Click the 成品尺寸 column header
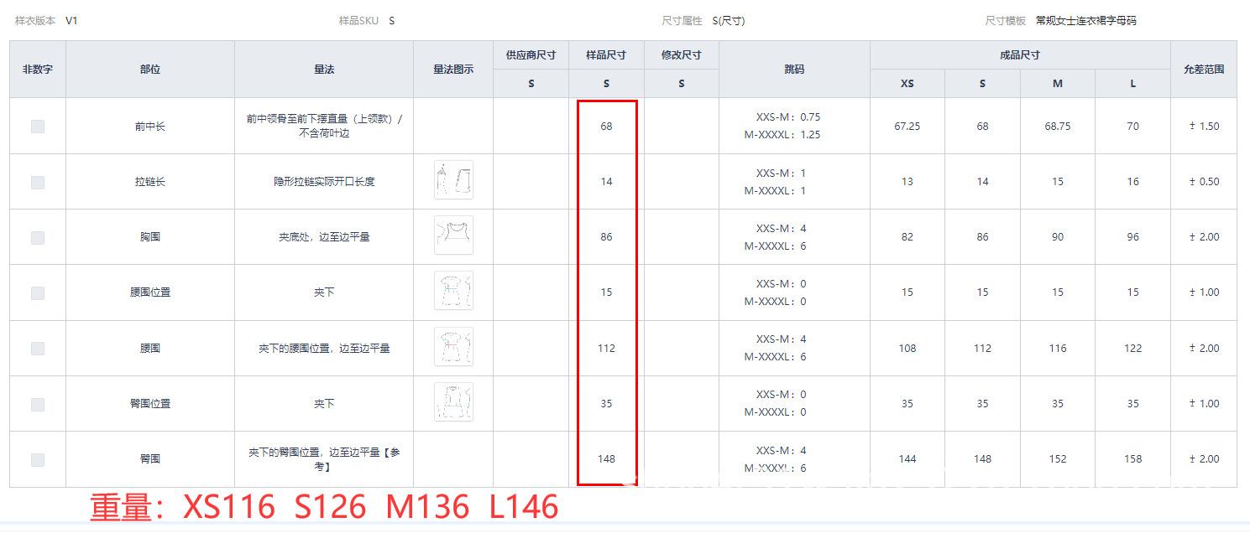This screenshot has height=533, width=1250. coord(1019,55)
